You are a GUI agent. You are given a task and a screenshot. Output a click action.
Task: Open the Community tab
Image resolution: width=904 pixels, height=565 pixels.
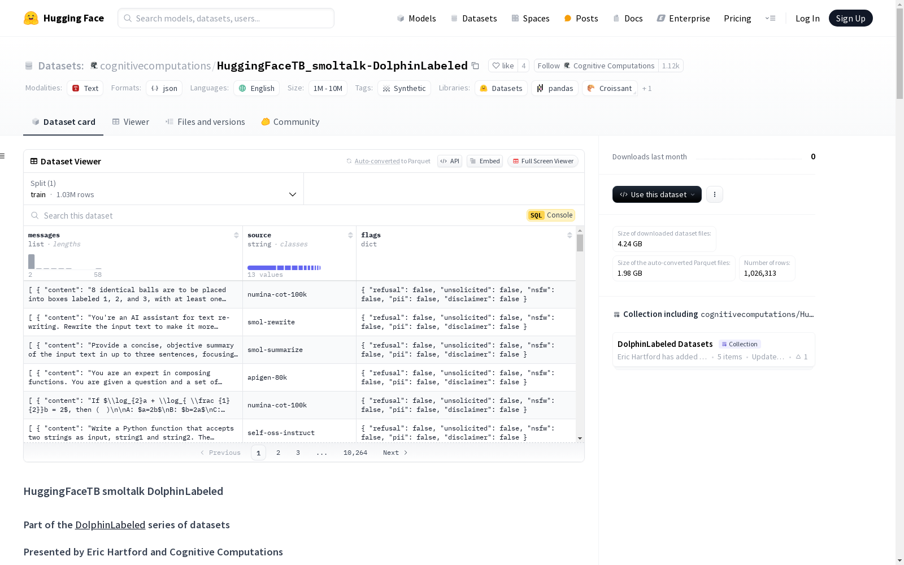click(290, 122)
